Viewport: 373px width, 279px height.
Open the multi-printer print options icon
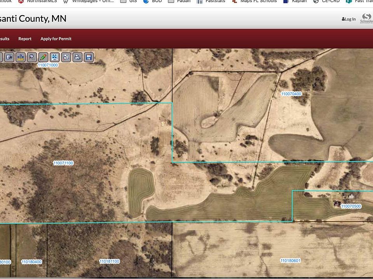(66, 57)
